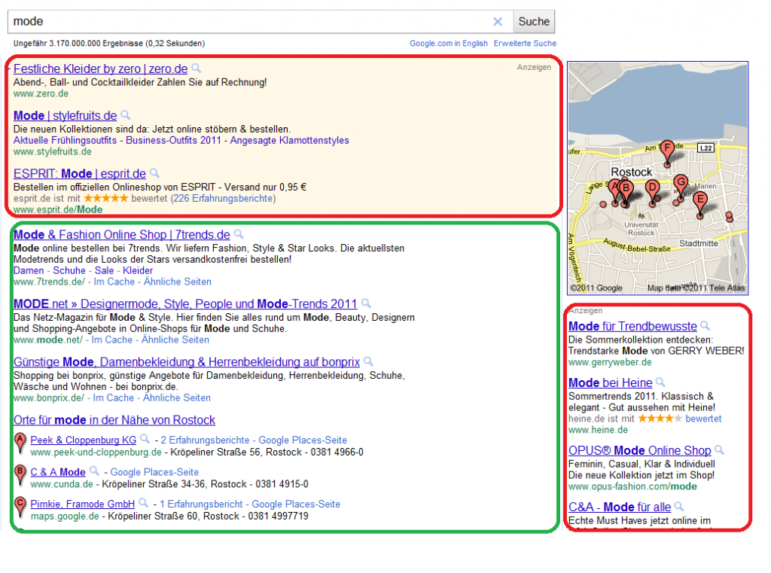Select map pin F on Rostock map
The width and height of the screenshot is (771, 573).
click(x=667, y=151)
